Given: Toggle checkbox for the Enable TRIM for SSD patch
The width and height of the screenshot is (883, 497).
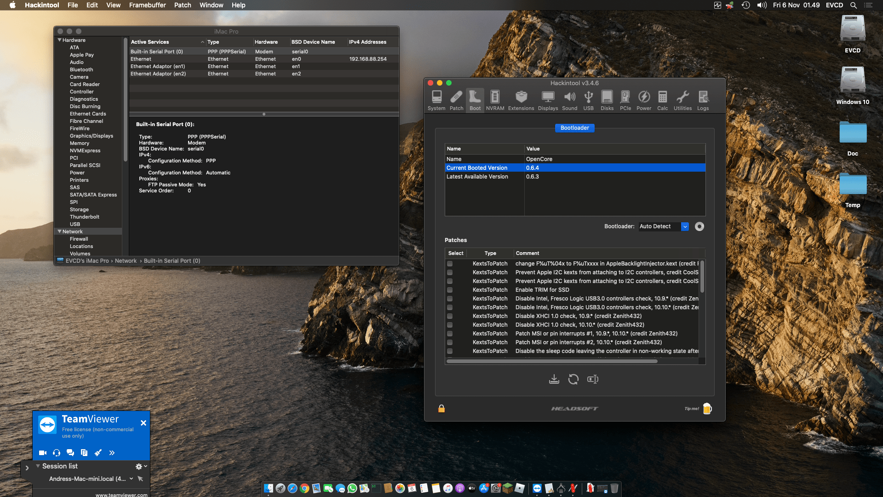Looking at the screenshot, I should click(450, 290).
